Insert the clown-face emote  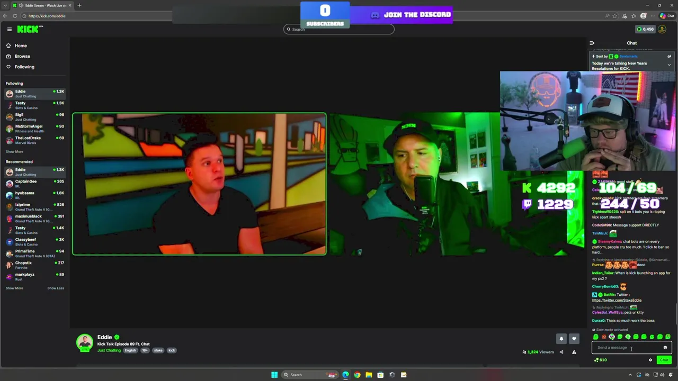pos(612,337)
